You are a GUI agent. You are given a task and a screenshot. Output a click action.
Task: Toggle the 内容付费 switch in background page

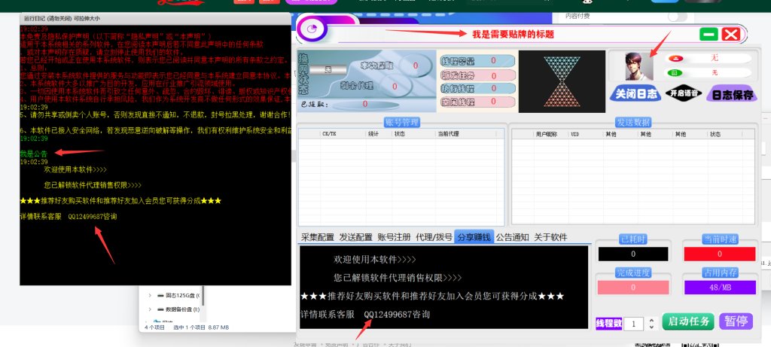point(678,17)
